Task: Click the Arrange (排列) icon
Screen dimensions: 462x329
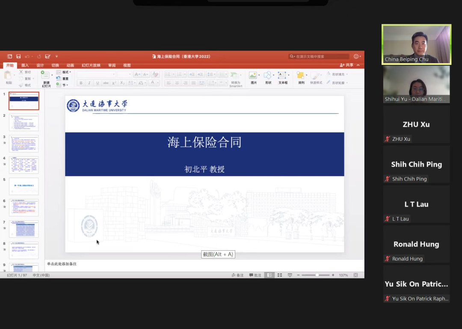Action: (300, 75)
